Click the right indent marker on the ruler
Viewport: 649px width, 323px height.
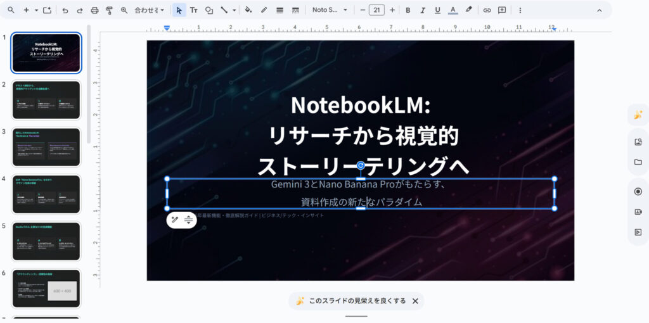pyautogui.click(x=555, y=29)
